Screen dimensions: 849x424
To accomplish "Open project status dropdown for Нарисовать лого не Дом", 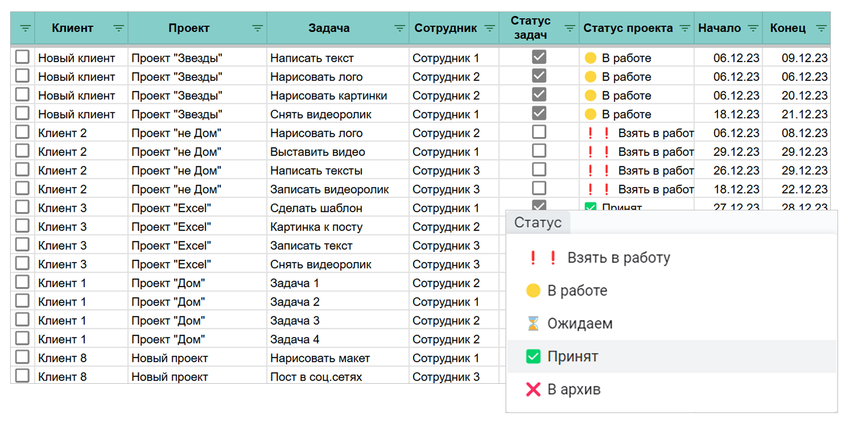I will coord(637,133).
